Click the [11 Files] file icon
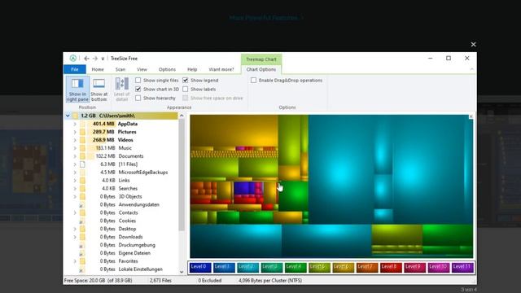The image size is (521, 293). tap(82, 164)
